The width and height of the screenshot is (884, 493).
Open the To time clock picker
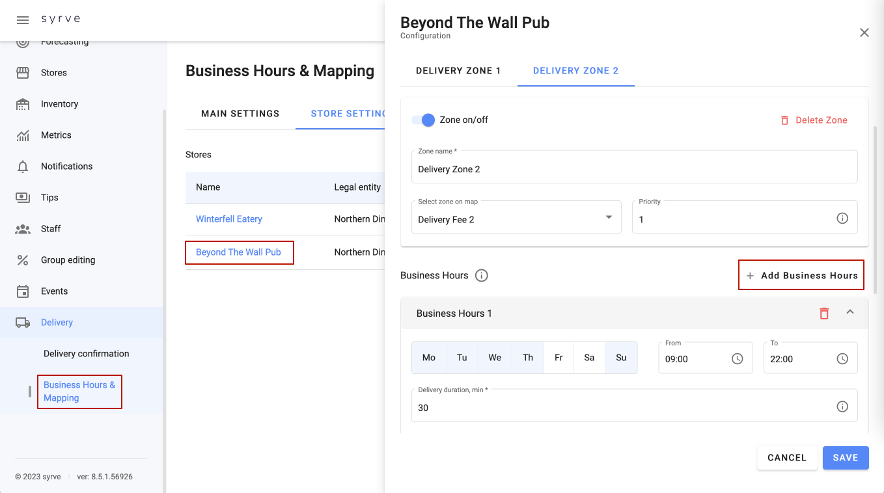coord(842,359)
